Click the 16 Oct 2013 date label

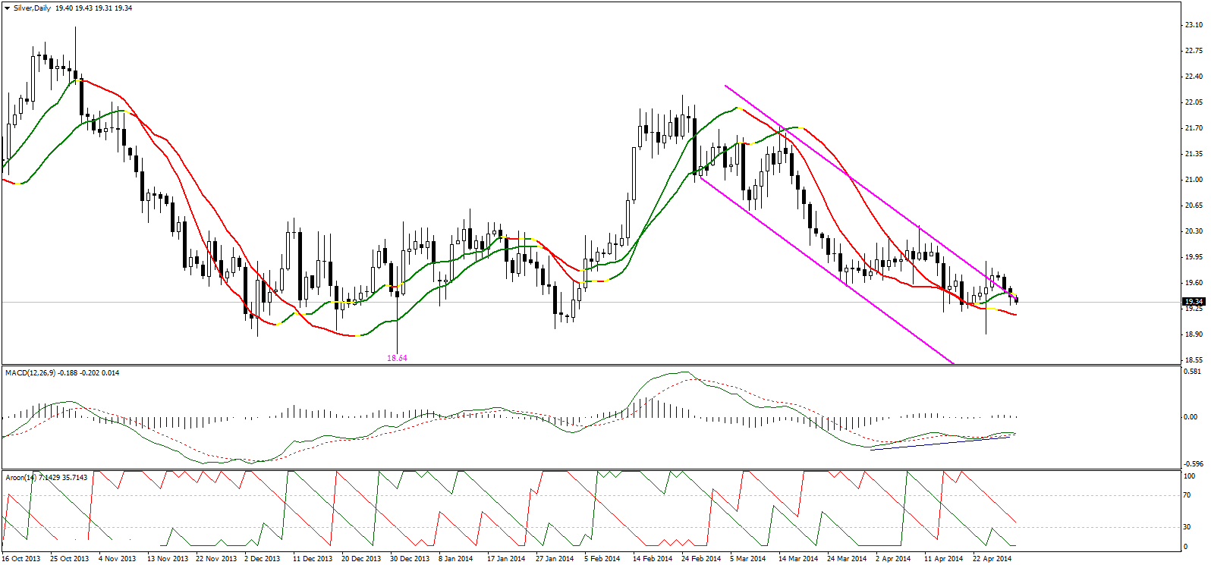click(21, 559)
